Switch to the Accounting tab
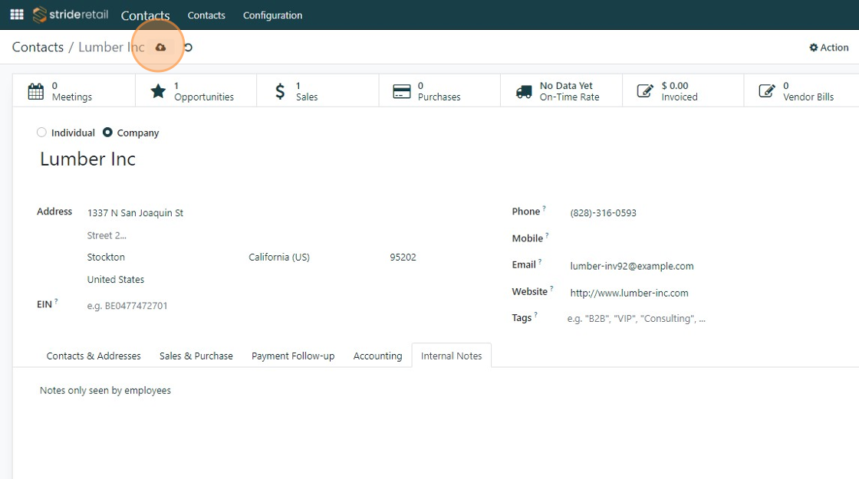 pos(377,356)
